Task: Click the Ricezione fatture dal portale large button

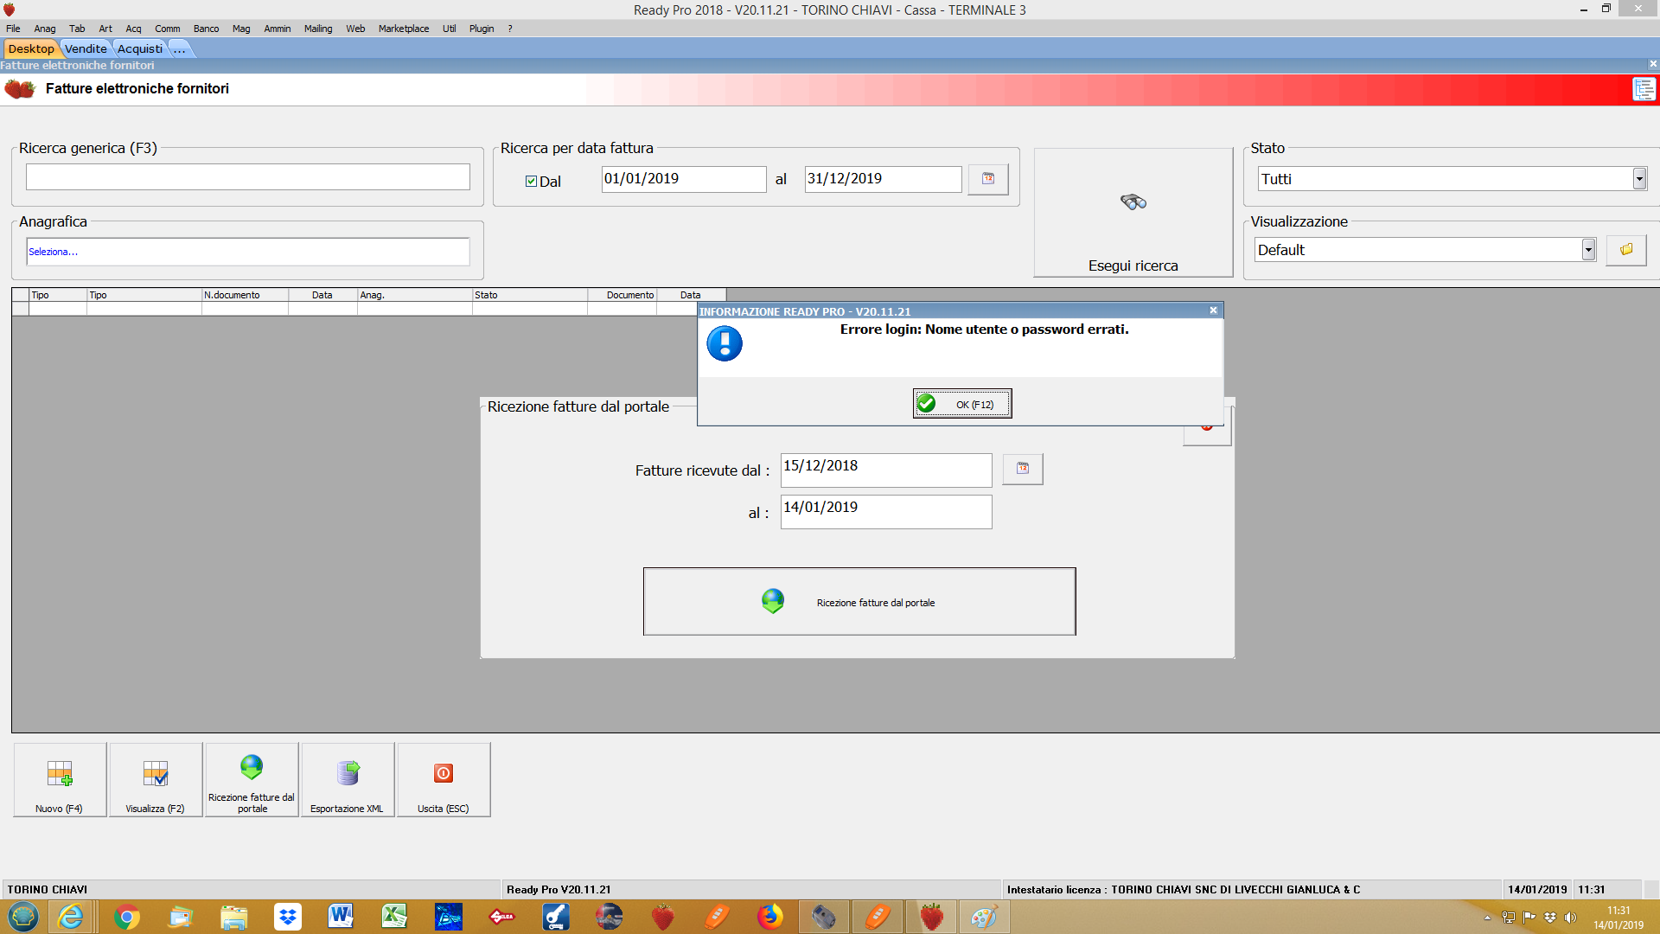Action: tap(859, 602)
